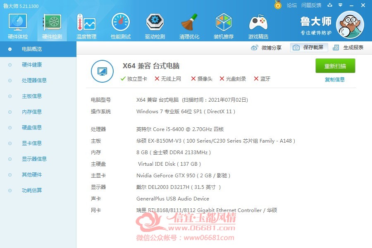The width and height of the screenshot is (372, 248).
Task: Click the 英特尔 Core i5-6400 processor value
Action: coord(180,129)
